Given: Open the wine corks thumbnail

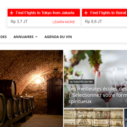Looking at the screenshot, I should point(93,118).
